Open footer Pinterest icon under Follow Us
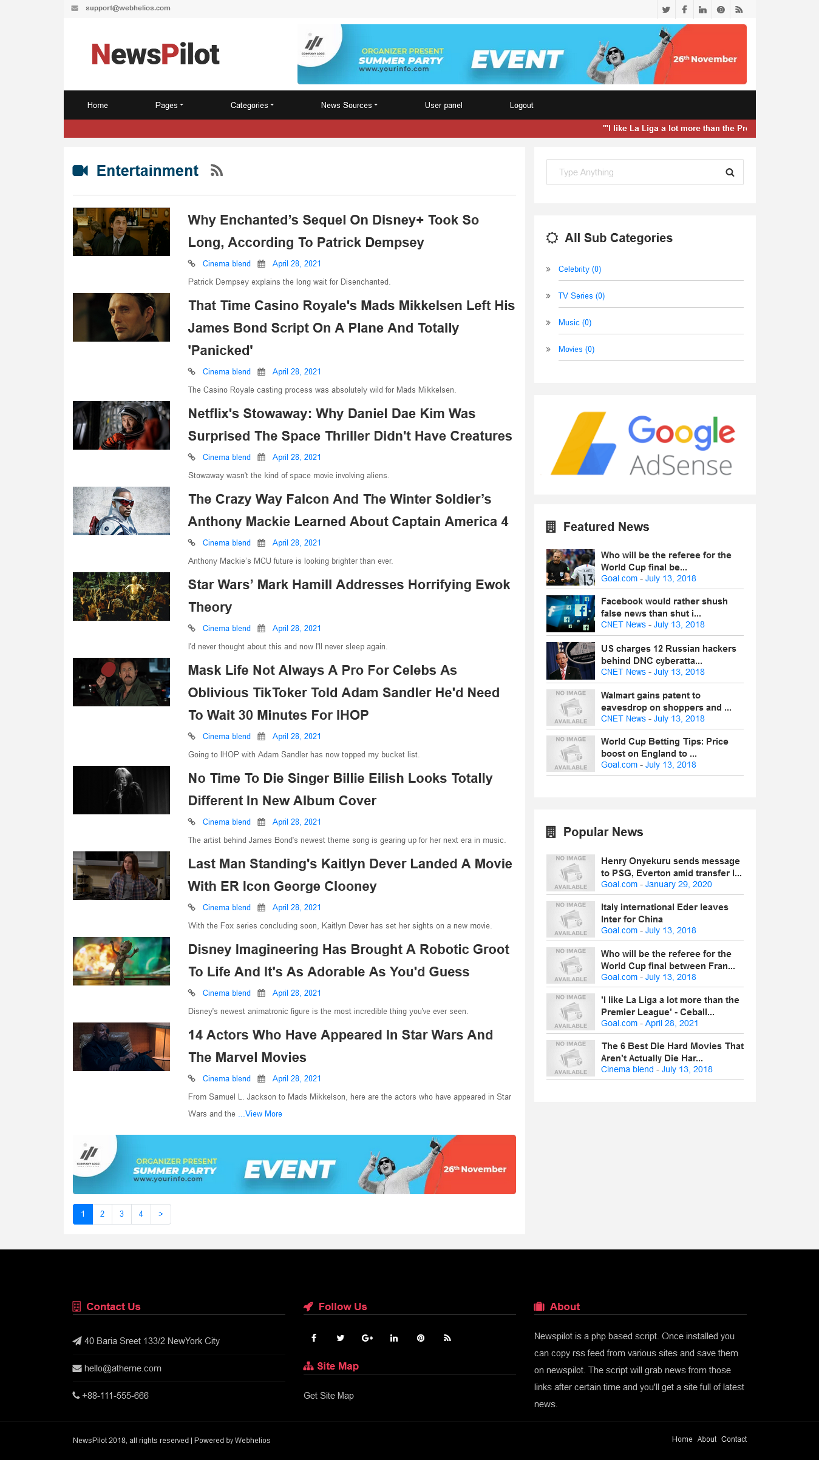 (x=421, y=1338)
